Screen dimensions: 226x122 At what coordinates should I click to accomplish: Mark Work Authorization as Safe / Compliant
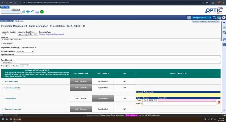coord(81,81)
